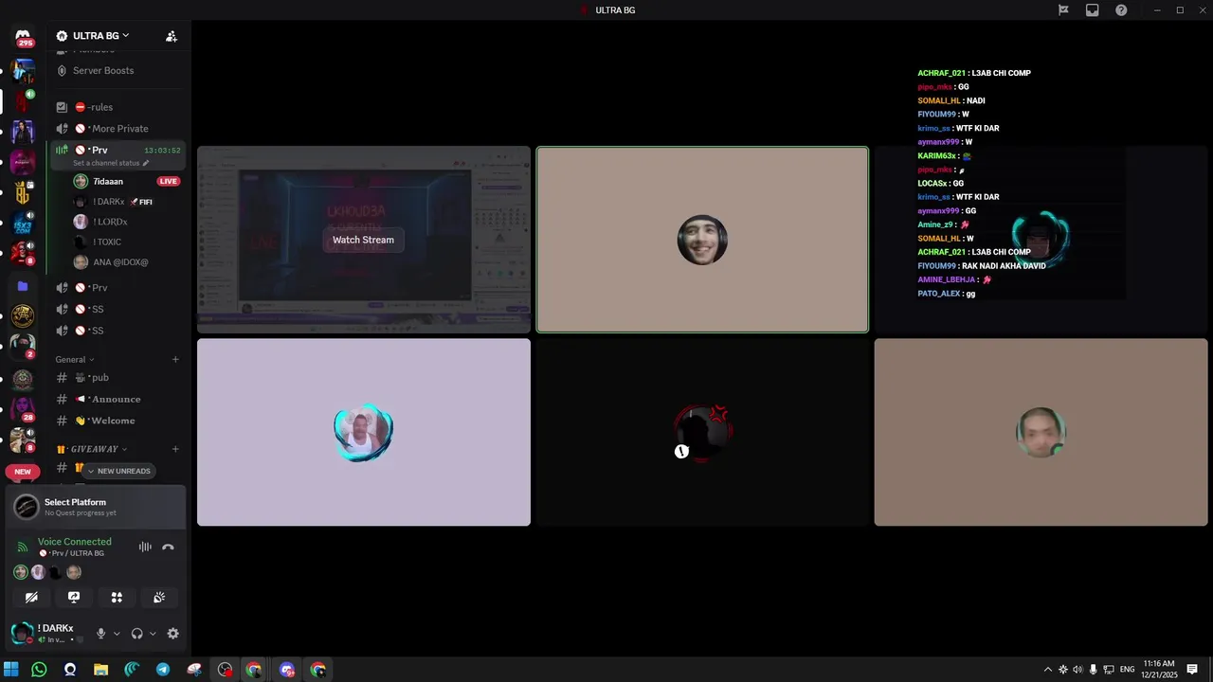The height and width of the screenshot is (682, 1213).
Task: Collapse the General category
Action: 75,360
